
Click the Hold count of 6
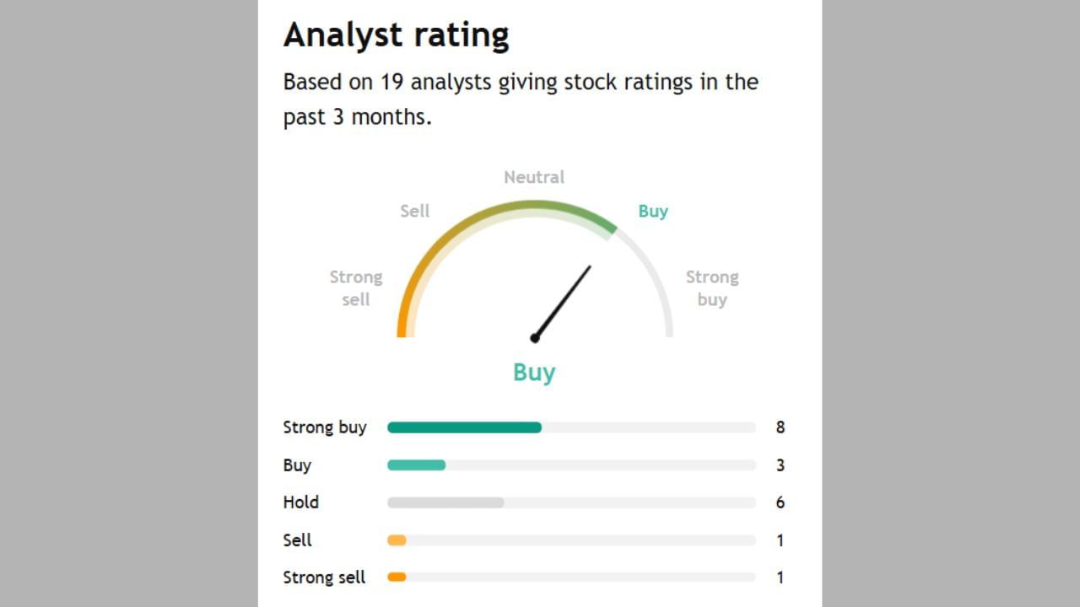(x=780, y=502)
